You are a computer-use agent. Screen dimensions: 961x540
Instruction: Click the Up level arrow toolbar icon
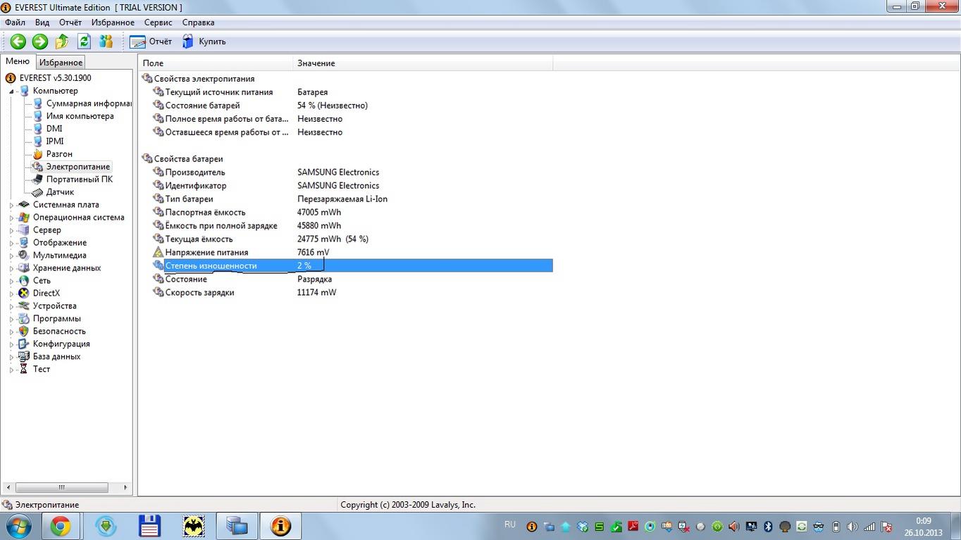point(62,42)
